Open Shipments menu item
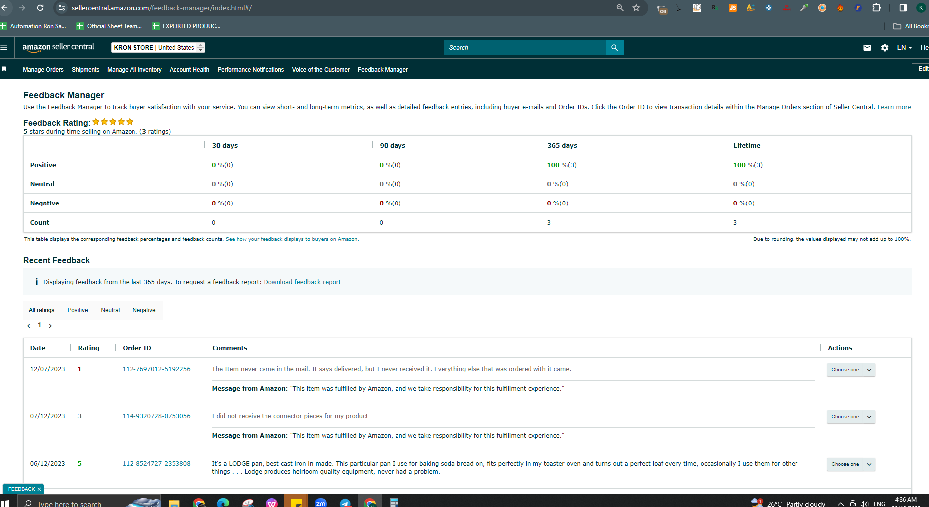The height and width of the screenshot is (507, 929). point(85,70)
